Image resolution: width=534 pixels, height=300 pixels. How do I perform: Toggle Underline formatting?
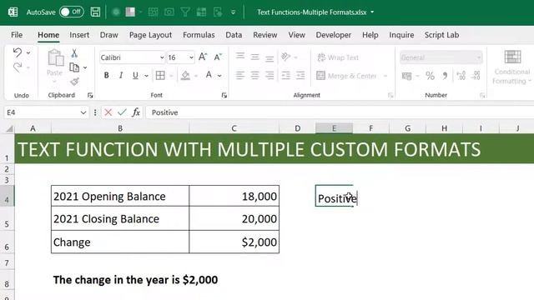point(135,75)
